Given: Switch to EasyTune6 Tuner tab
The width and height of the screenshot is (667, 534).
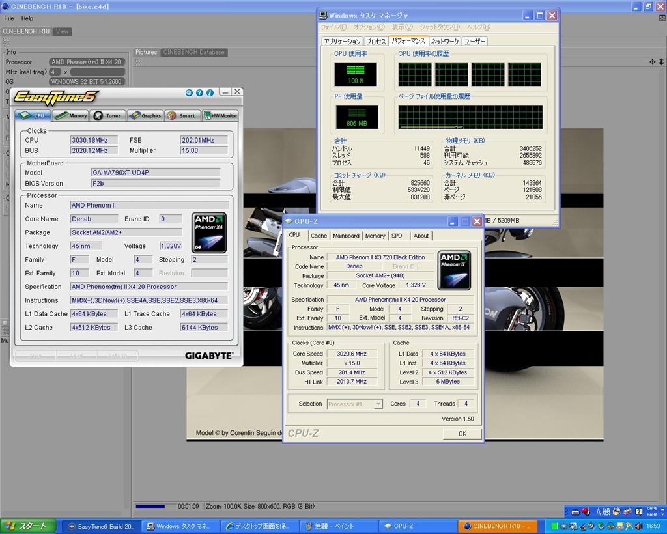Looking at the screenshot, I should [107, 115].
